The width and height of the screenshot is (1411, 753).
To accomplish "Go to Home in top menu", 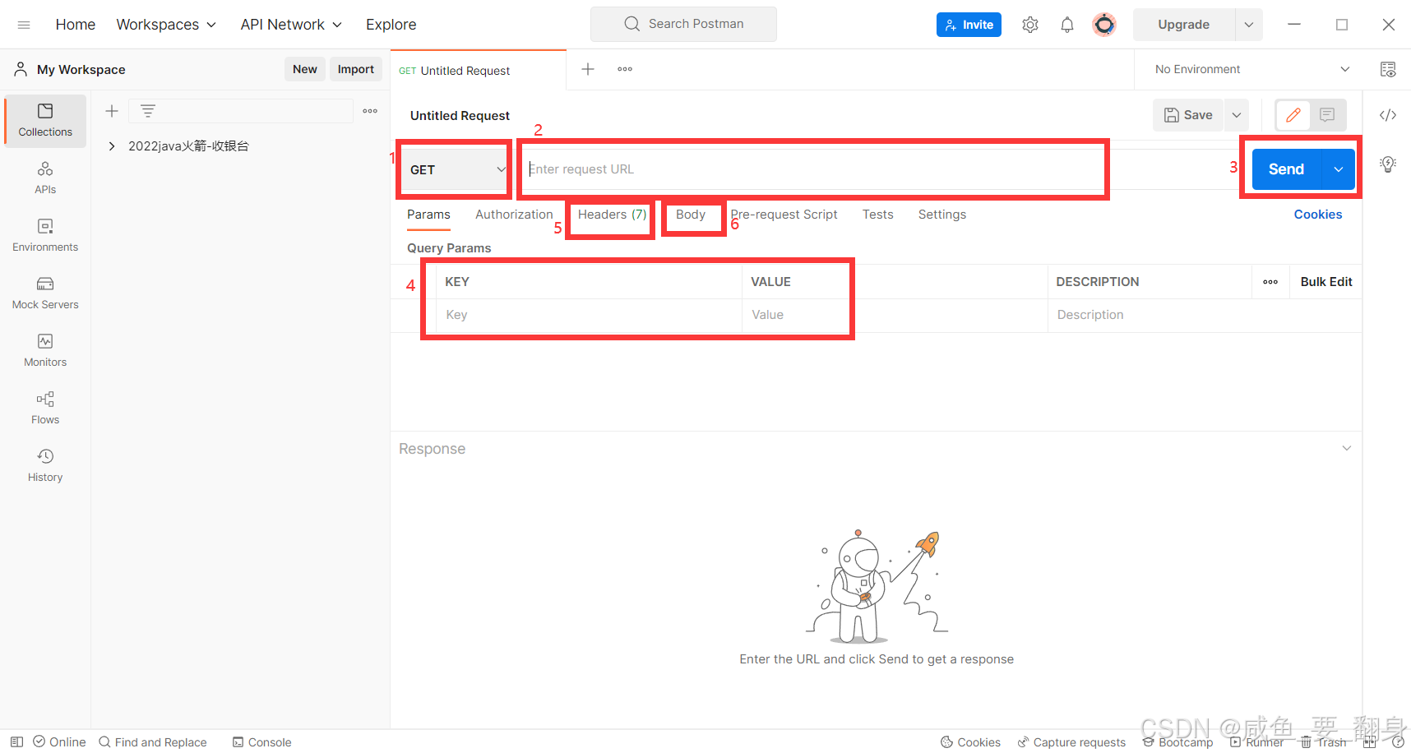I will click(76, 25).
